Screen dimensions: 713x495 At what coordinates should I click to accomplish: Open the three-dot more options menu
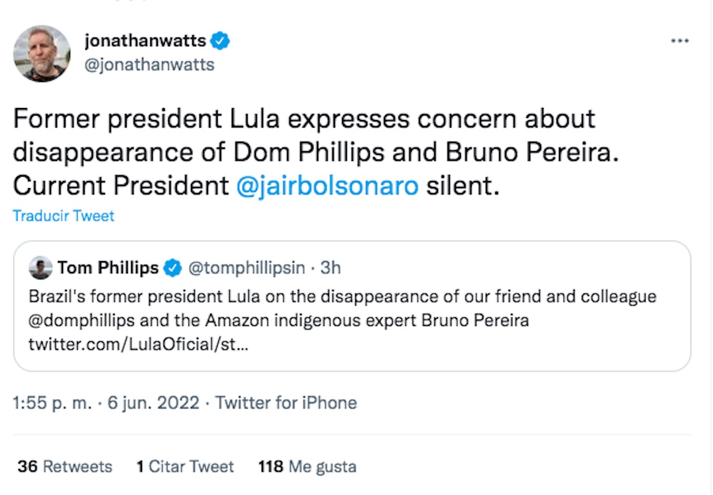tap(680, 41)
